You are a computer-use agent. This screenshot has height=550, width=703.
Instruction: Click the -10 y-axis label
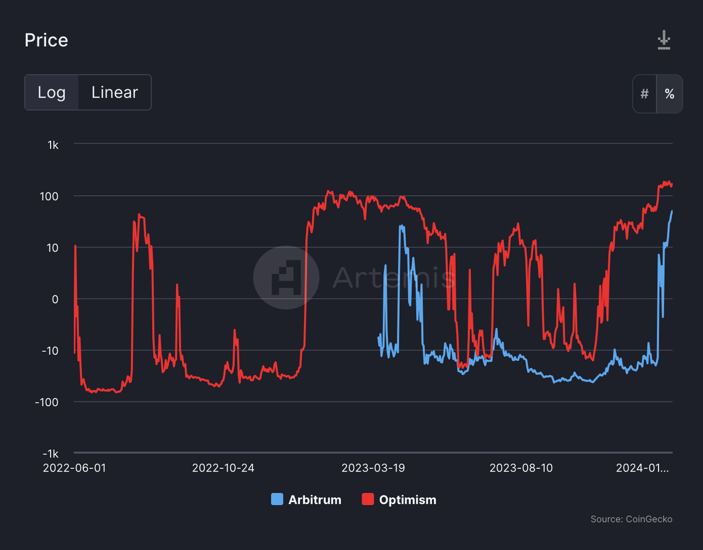tap(50, 351)
